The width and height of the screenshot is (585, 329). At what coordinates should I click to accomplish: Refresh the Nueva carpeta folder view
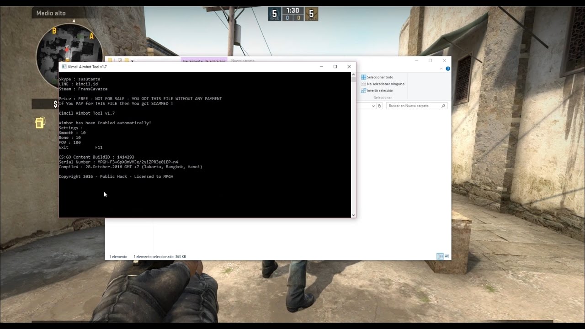point(380,106)
